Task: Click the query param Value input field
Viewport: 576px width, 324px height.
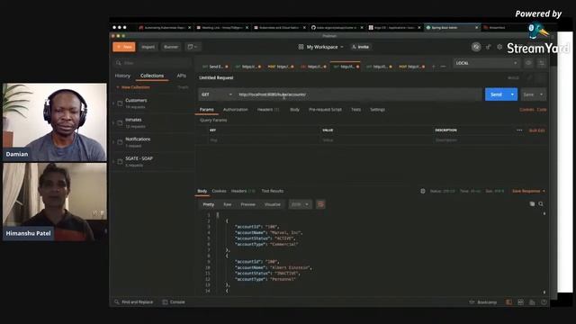Action: [x=376, y=140]
